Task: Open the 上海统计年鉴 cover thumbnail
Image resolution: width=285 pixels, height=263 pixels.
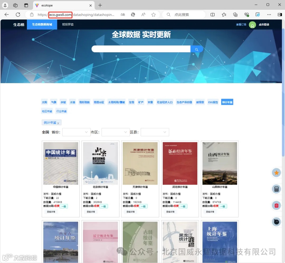Action: 220,242
